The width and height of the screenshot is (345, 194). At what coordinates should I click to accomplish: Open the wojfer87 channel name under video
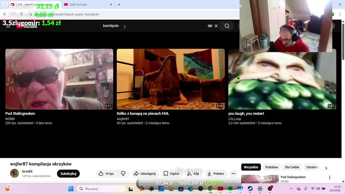[123, 119]
